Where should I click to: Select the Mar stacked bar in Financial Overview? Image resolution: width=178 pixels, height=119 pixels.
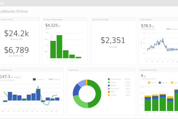[163, 103]
